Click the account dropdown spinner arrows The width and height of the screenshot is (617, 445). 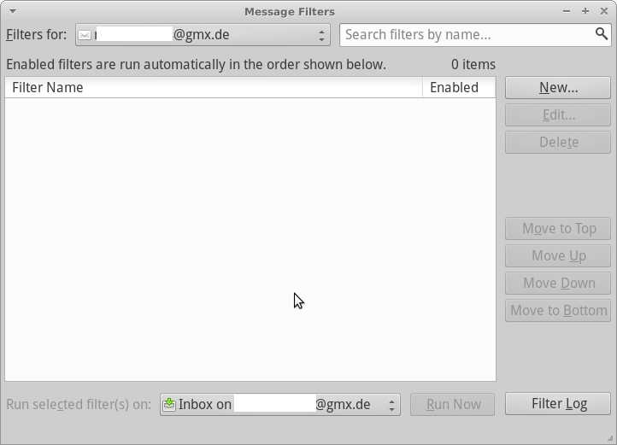[x=321, y=35]
